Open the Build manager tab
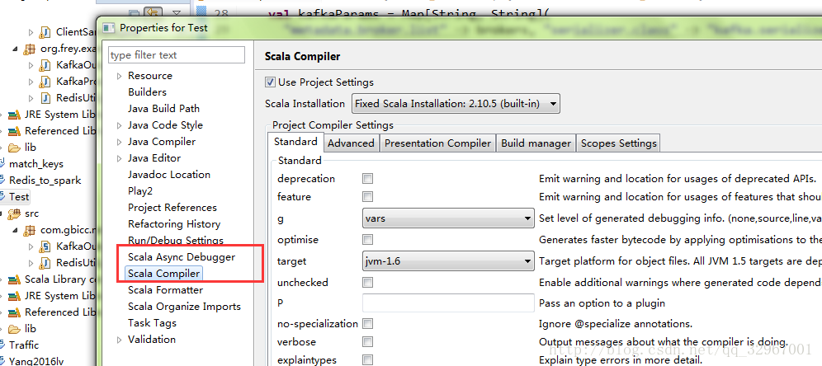This screenshot has height=366, width=822. pos(536,143)
